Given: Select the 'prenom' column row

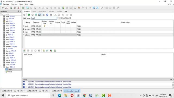Looking at the screenshot, I should [98, 29].
